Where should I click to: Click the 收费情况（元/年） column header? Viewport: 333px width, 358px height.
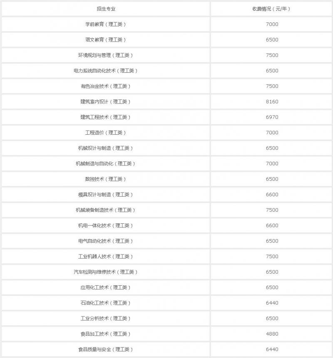point(271,9)
